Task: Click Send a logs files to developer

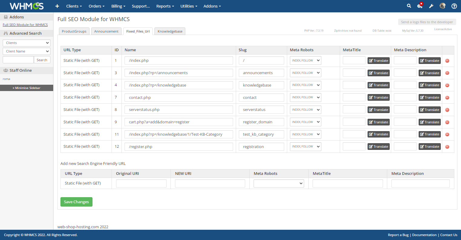Action: click(x=427, y=22)
